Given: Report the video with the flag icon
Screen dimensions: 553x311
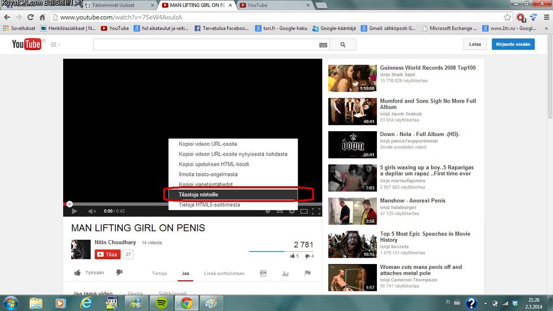Looking at the screenshot, I should click(x=307, y=273).
